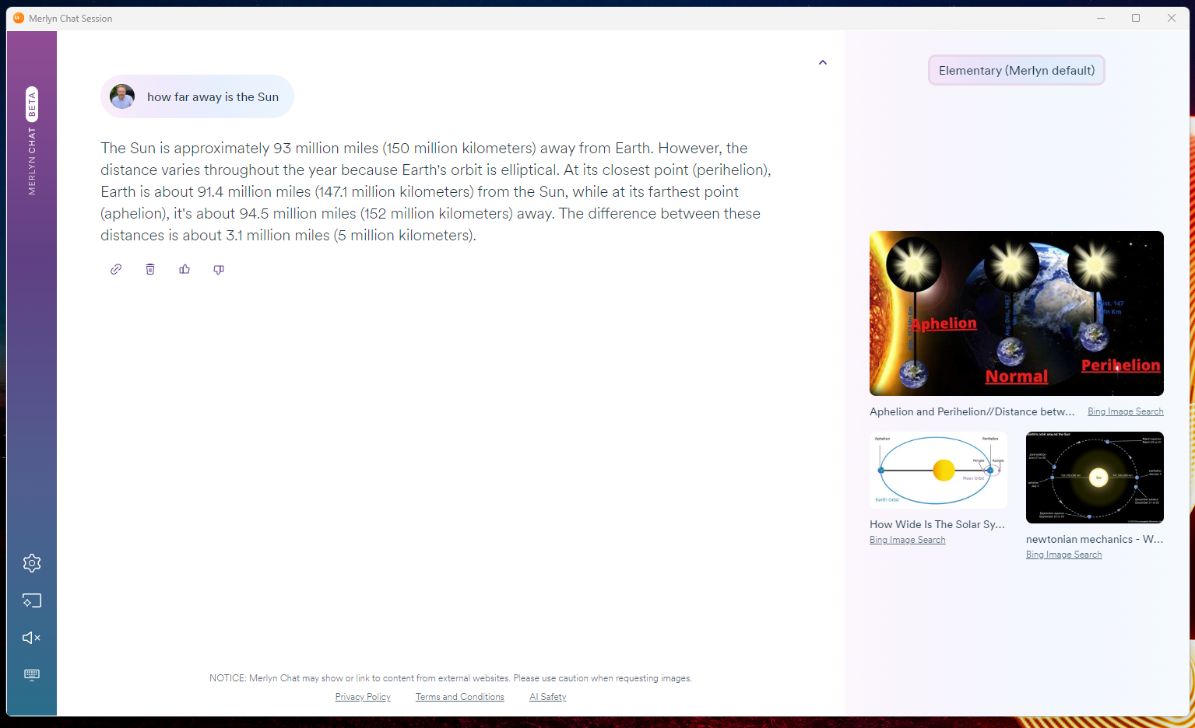Open Bing Image Search for the Aphelion image

click(x=1124, y=411)
